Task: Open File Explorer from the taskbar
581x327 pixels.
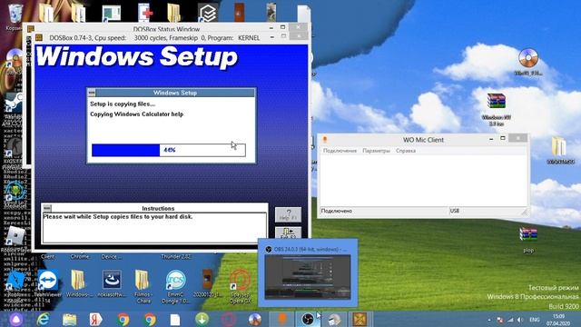Action: click(x=69, y=319)
